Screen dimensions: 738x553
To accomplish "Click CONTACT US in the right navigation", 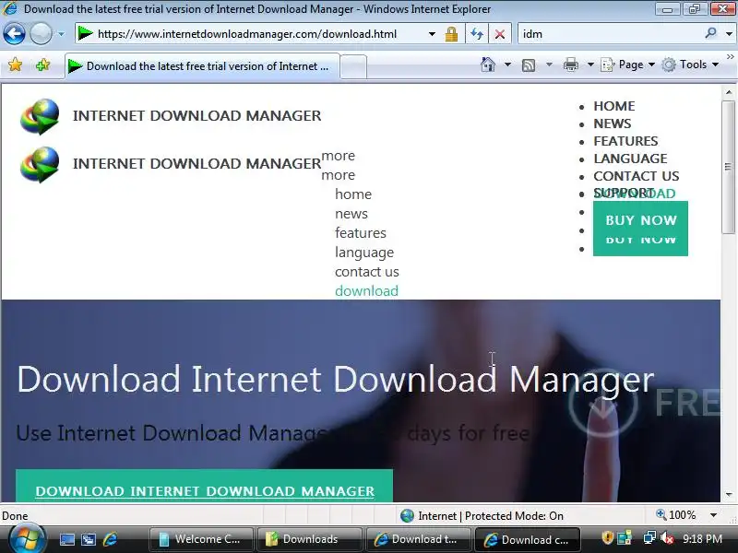I will coord(637,176).
